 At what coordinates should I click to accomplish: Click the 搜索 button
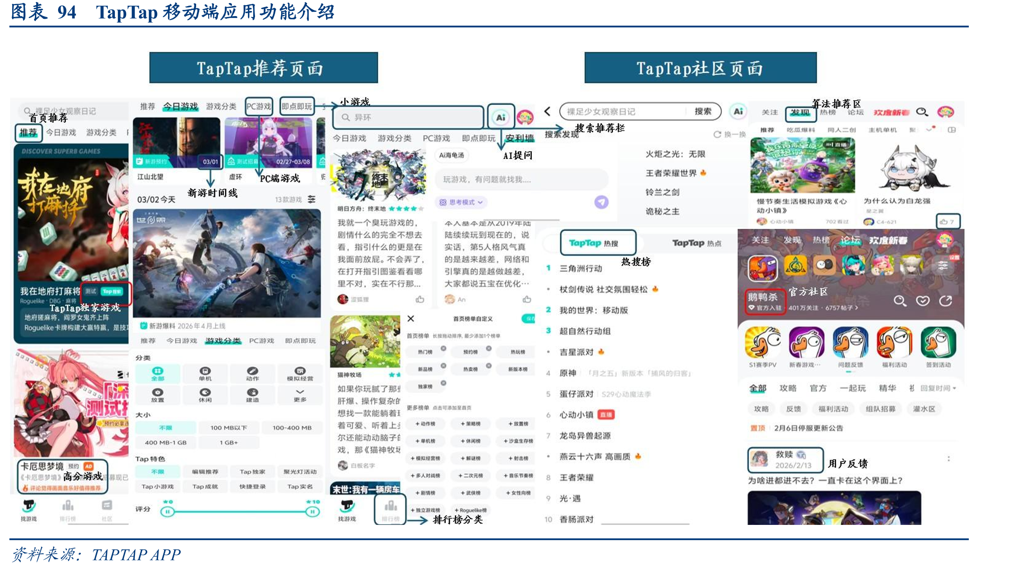point(703,111)
